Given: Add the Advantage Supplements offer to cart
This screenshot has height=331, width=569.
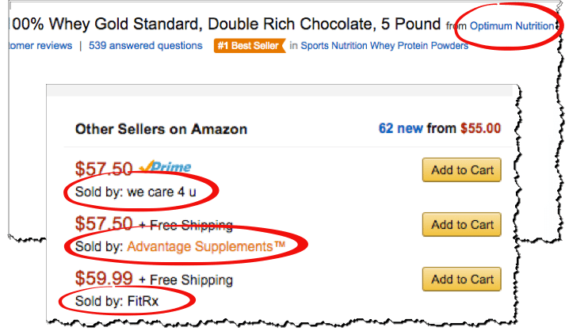Looking at the screenshot, I should [x=461, y=224].
